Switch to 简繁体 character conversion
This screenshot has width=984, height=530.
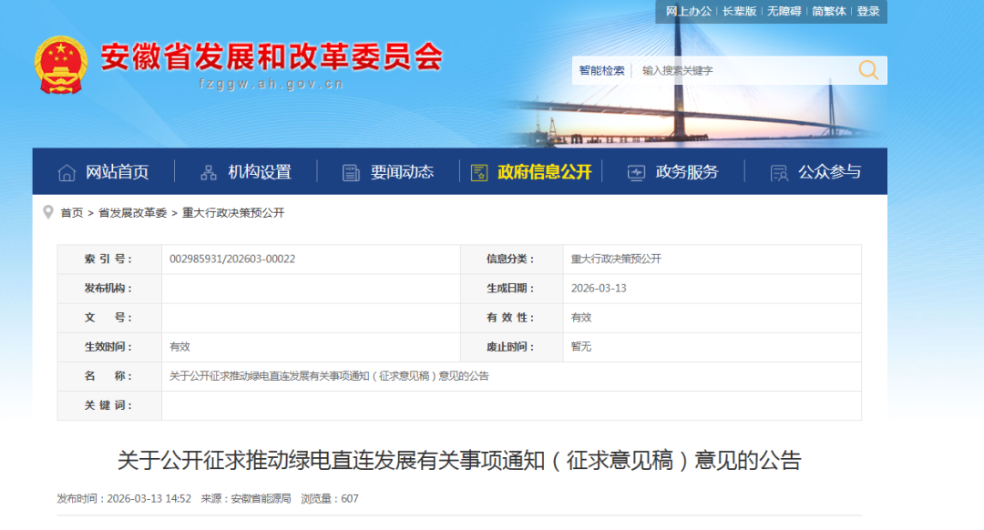tap(829, 11)
